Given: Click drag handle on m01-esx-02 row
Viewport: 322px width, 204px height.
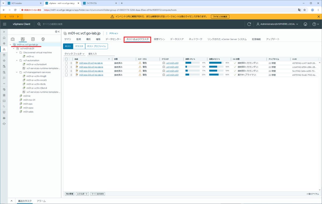Looking at the screenshot, I should click(71, 67).
